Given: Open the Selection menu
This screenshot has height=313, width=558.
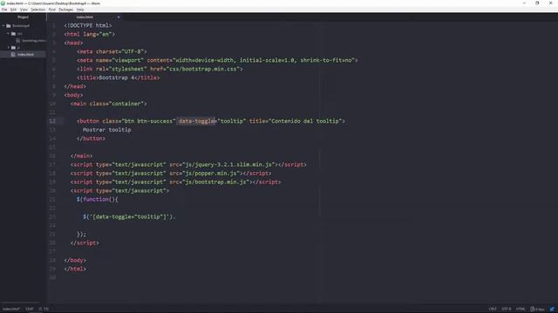Looking at the screenshot, I should pos(38,10).
